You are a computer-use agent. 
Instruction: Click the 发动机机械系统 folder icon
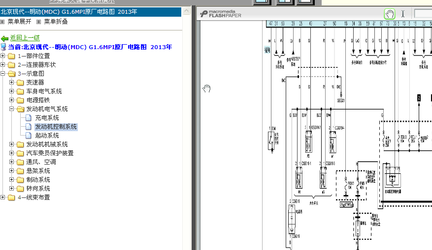point(20,144)
